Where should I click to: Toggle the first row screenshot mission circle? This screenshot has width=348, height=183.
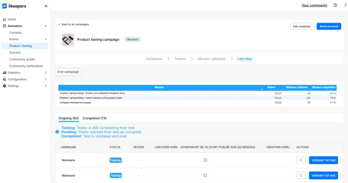click(x=205, y=160)
